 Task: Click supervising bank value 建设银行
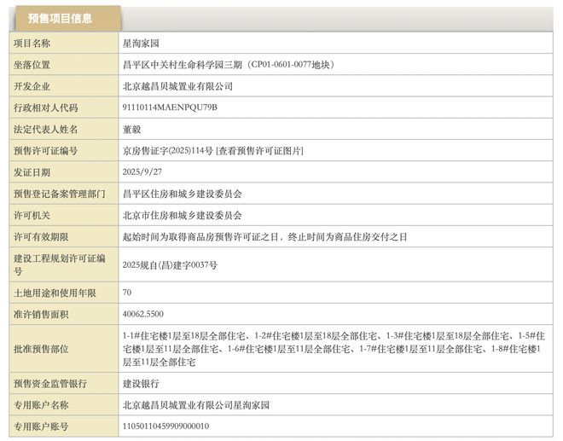pos(142,384)
